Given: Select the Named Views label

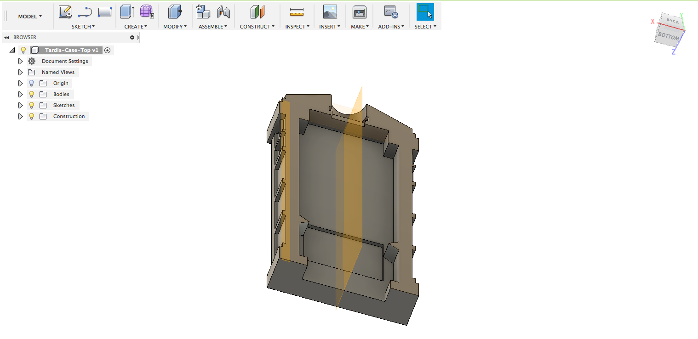Looking at the screenshot, I should point(58,72).
